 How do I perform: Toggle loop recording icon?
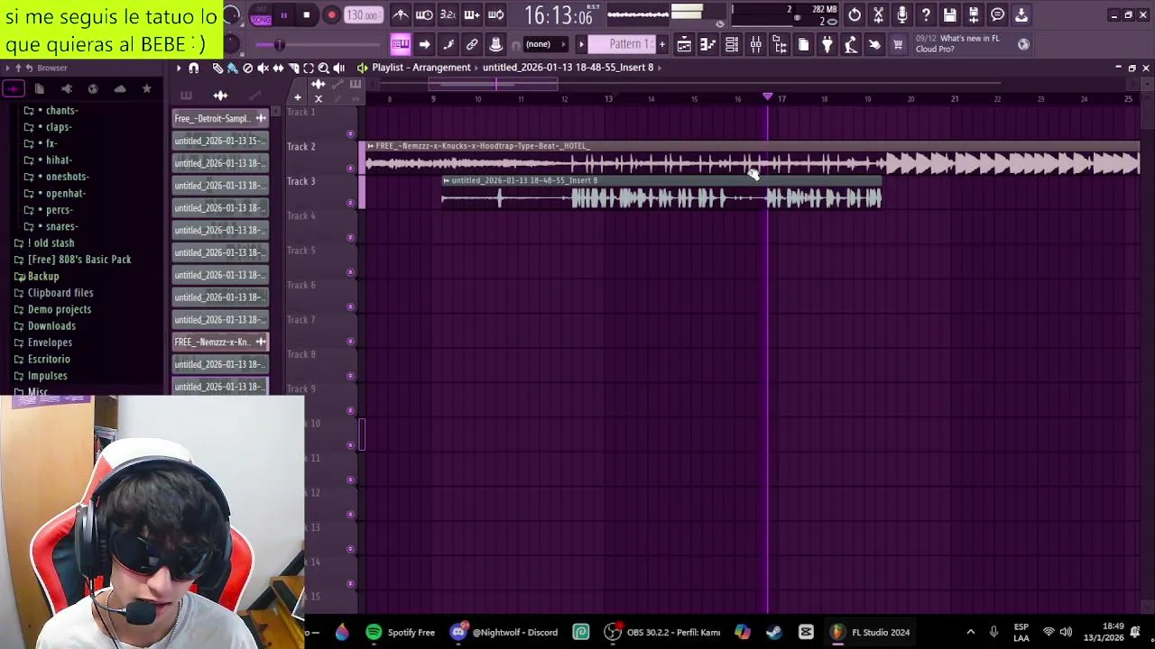coord(495,14)
